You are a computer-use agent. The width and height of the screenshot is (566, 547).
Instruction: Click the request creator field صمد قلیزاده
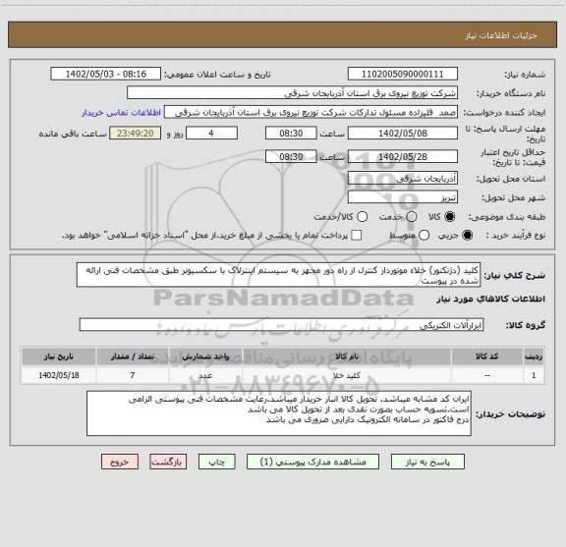[311, 112]
